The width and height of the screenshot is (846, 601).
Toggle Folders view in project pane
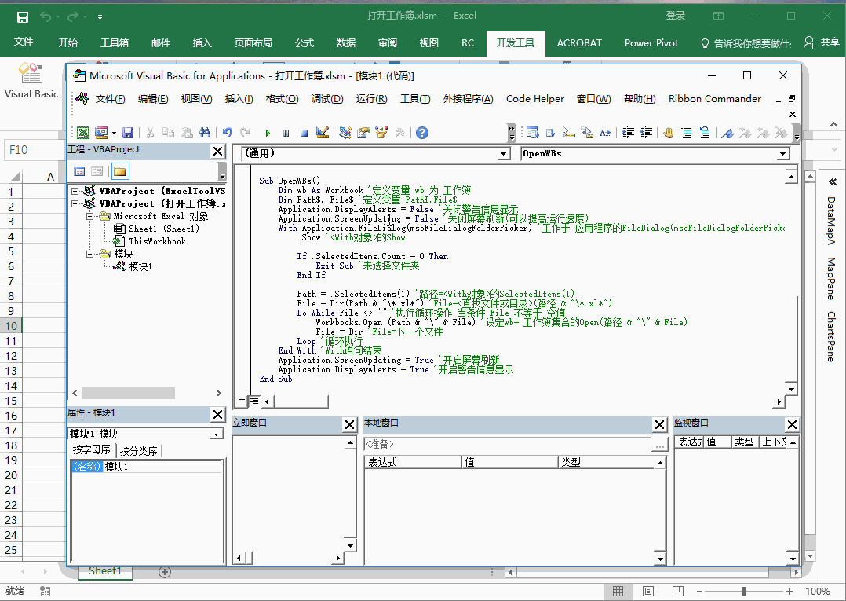pos(119,171)
